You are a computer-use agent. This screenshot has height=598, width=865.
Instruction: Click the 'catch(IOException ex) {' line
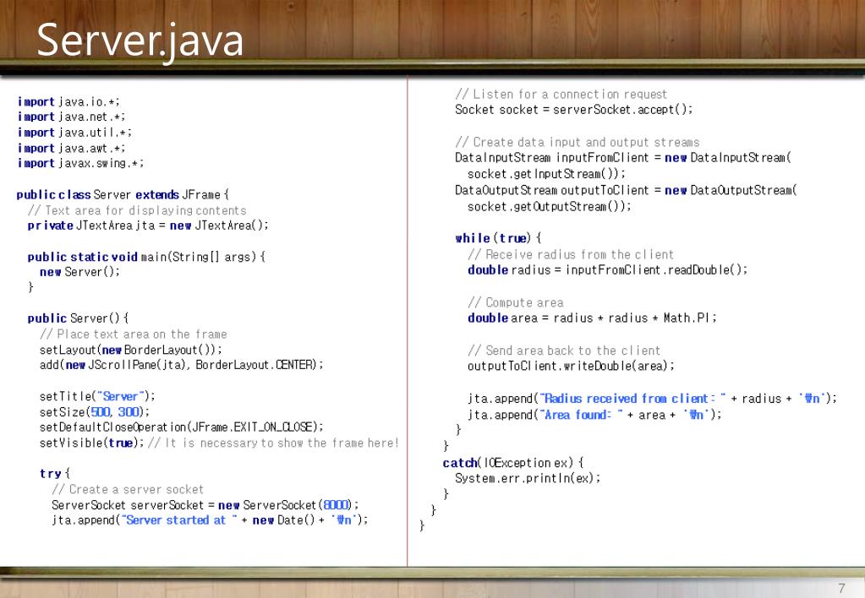click(x=513, y=463)
